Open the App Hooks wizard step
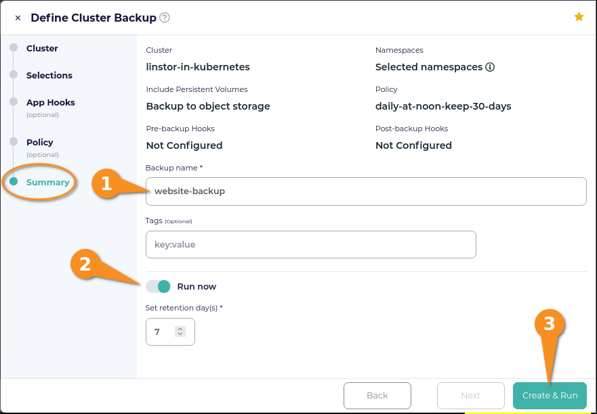This screenshot has height=414, width=597. coord(51,102)
